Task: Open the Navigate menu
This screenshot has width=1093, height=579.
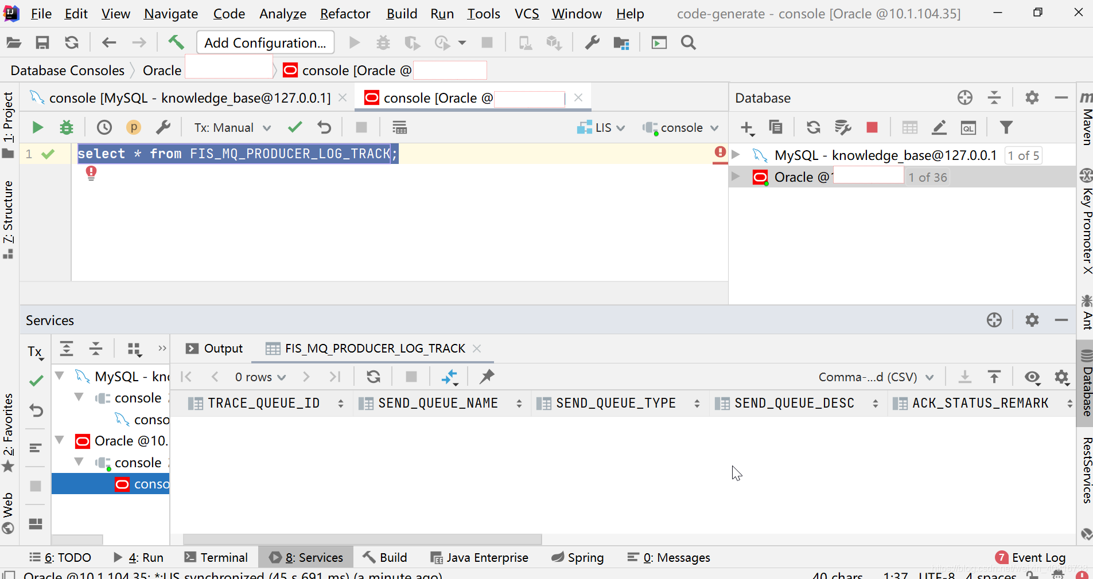Action: [x=171, y=14]
